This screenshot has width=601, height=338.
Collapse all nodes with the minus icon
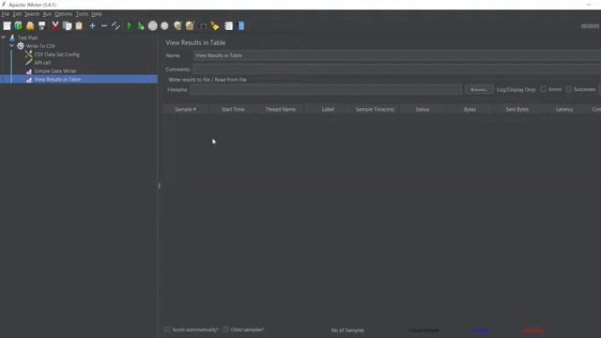(104, 25)
